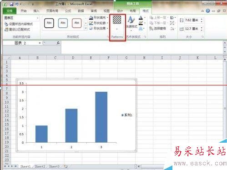Switch to the 数据 (Data) tab
The image size is (227, 170).
(x=81, y=11)
